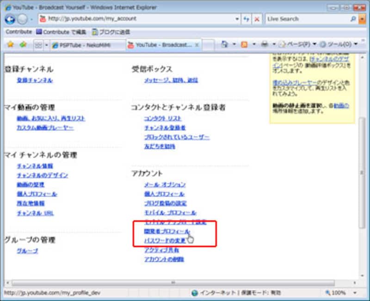The image size is (370, 301).
Task: Open Favorites Center star icon
Action: [10, 45]
